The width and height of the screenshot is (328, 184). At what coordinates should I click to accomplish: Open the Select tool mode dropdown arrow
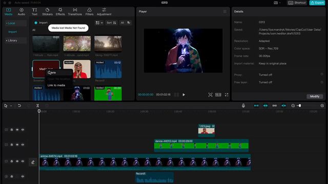11,106
